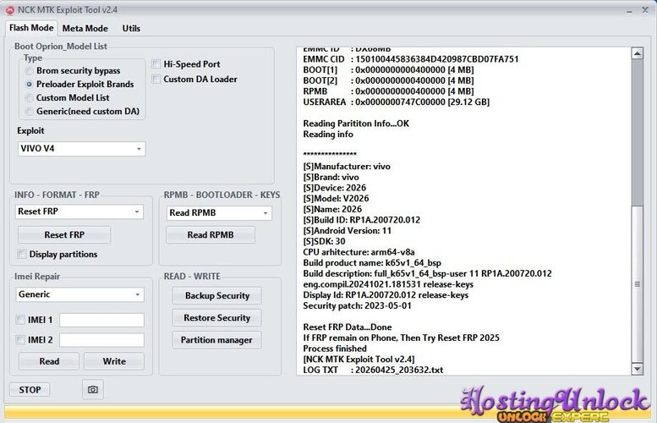Click the '[S]Brand: vivo' log line

[331, 177]
